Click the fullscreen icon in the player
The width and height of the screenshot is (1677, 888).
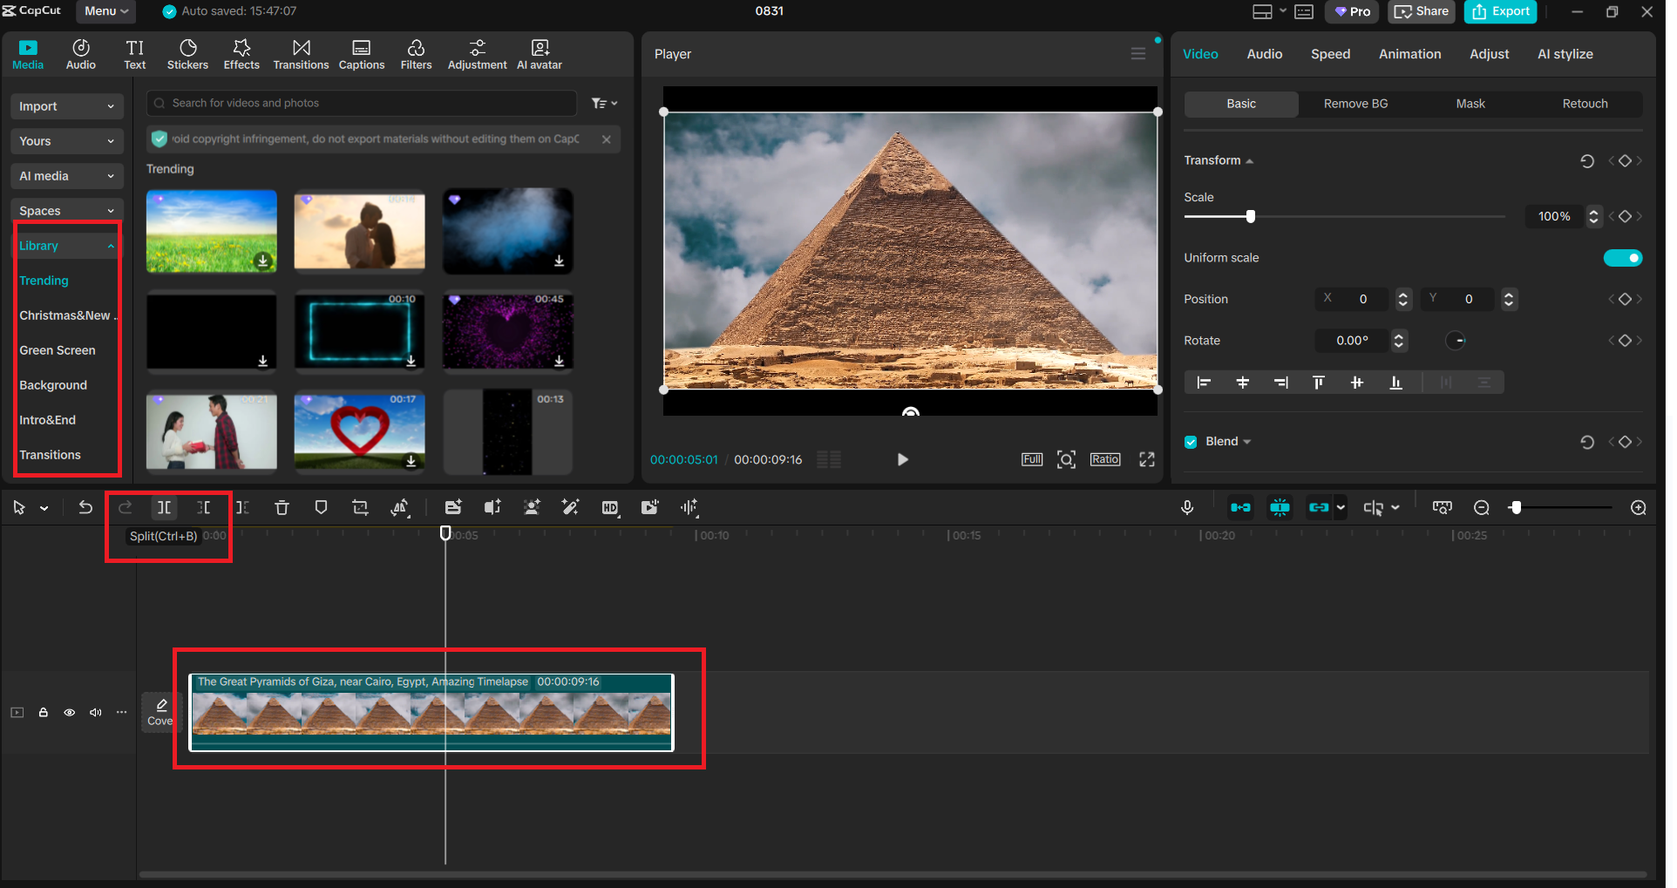1146,459
